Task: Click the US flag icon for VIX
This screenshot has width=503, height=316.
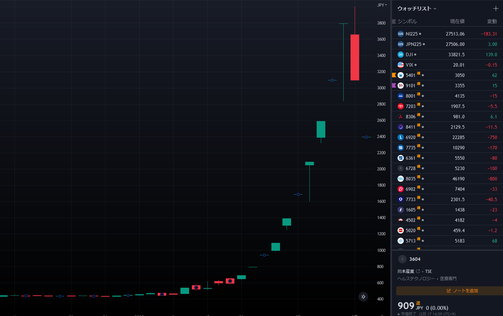Action: (x=401, y=65)
